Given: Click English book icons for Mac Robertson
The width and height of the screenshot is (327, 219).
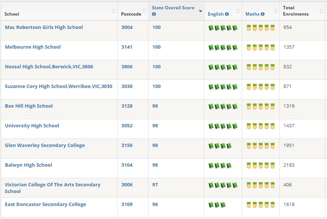Looking at the screenshot, I should (x=223, y=27).
